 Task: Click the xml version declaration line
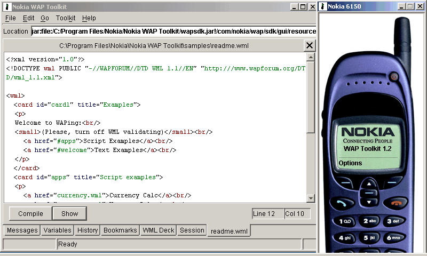(x=45, y=59)
